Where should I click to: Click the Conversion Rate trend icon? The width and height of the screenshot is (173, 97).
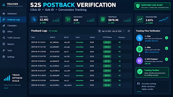140,19
